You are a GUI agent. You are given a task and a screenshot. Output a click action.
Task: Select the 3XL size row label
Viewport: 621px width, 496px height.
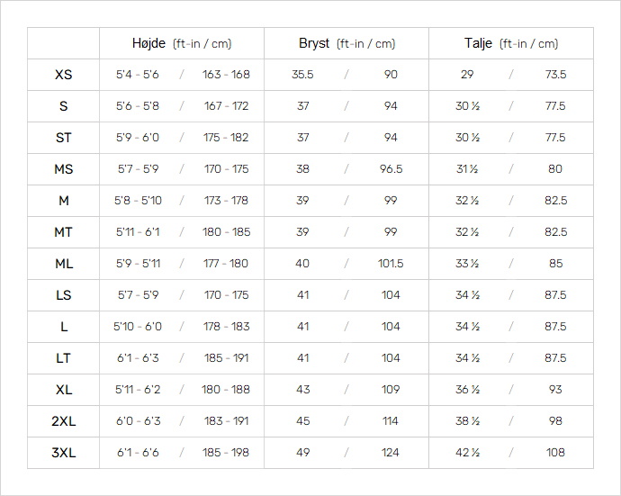pos(63,453)
